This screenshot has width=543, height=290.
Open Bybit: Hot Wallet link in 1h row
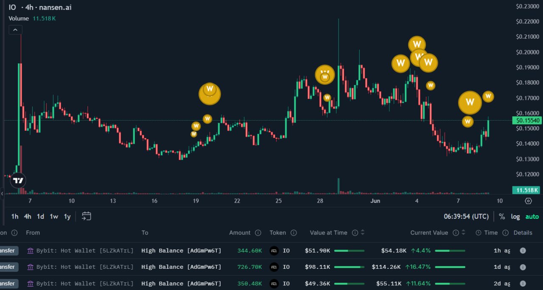point(85,251)
